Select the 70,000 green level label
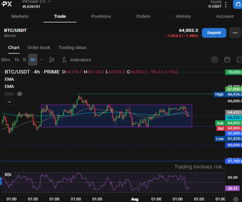 pos(234,72)
